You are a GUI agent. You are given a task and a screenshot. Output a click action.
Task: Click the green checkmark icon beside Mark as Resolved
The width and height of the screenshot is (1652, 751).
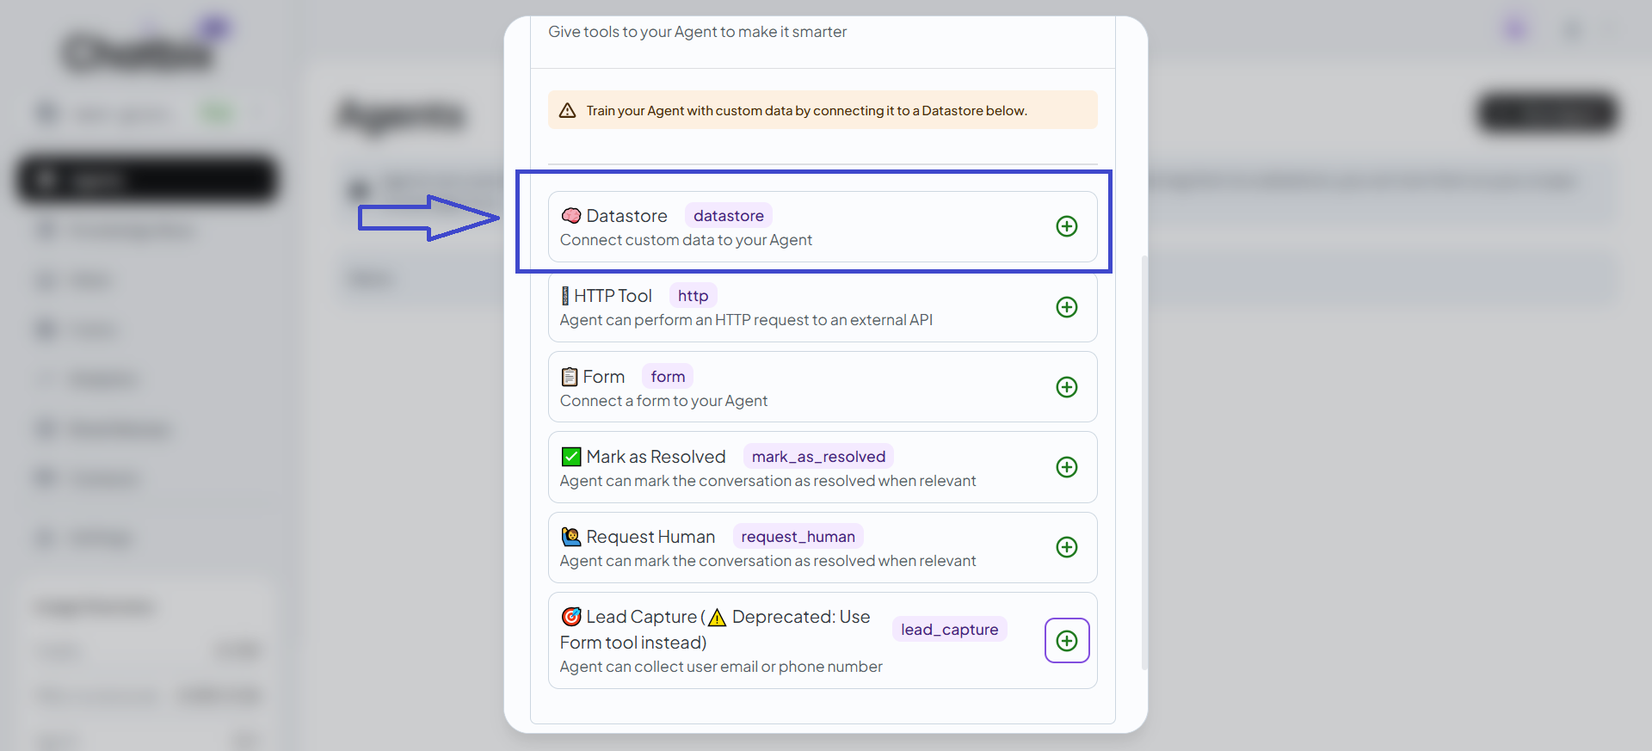[x=571, y=456]
